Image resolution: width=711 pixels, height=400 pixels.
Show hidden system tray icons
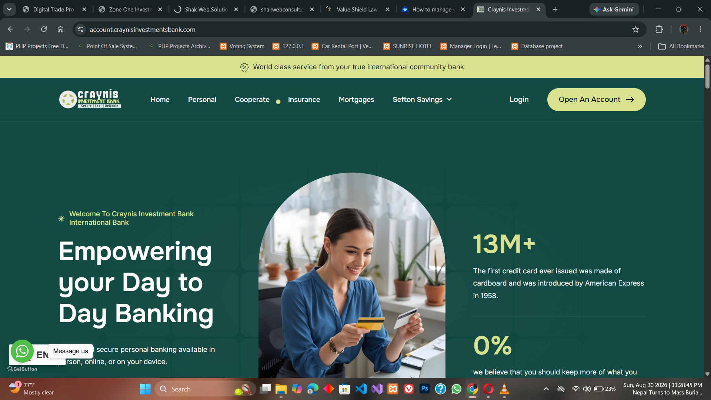546,389
